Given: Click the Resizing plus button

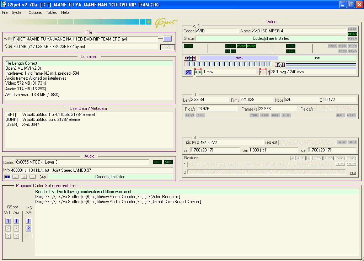Looking at the screenshot, I should click(x=293, y=158).
